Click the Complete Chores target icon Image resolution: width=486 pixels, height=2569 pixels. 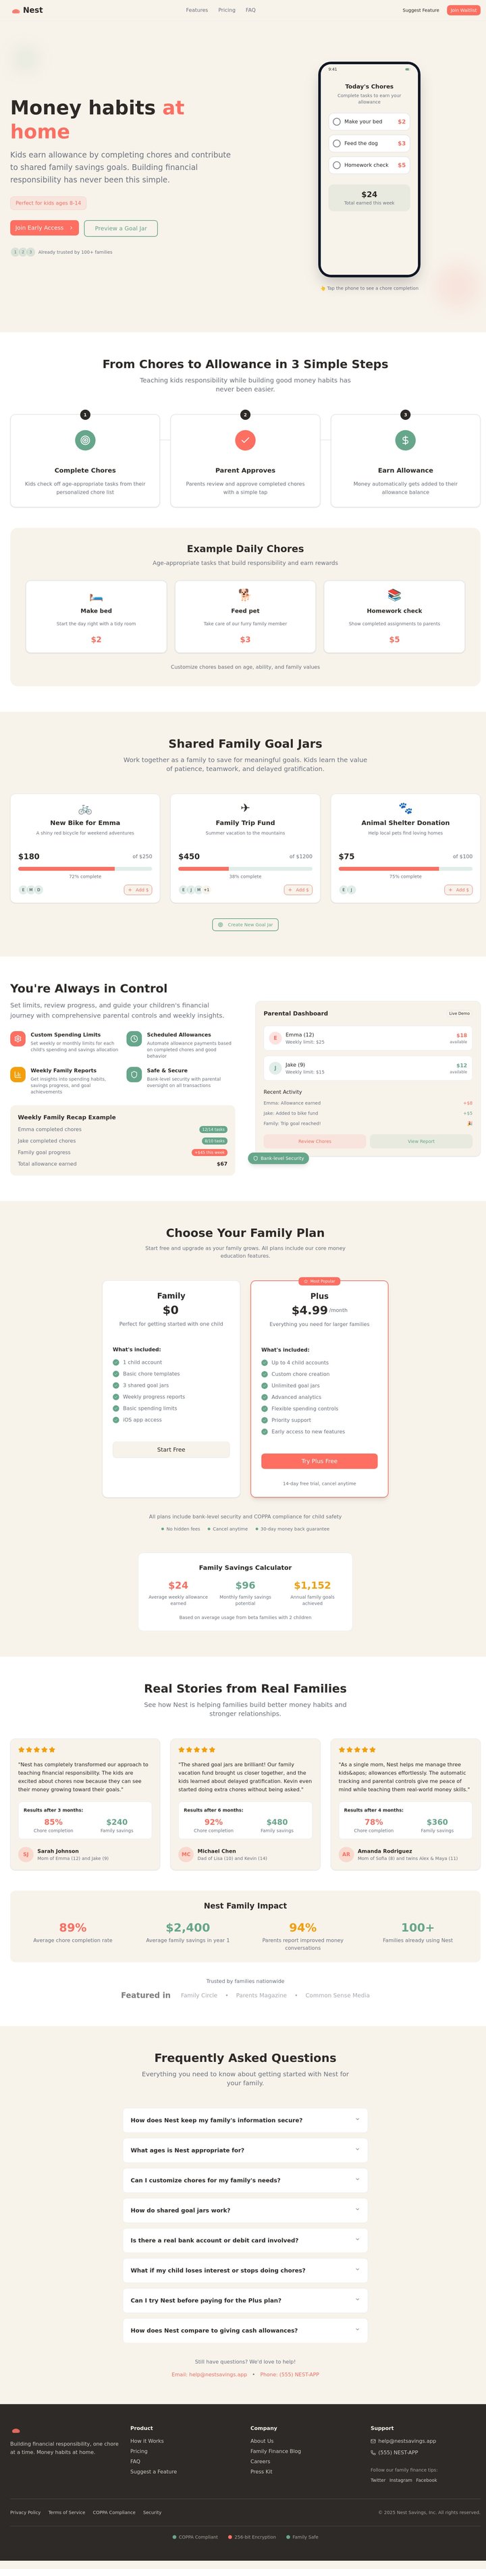85,440
